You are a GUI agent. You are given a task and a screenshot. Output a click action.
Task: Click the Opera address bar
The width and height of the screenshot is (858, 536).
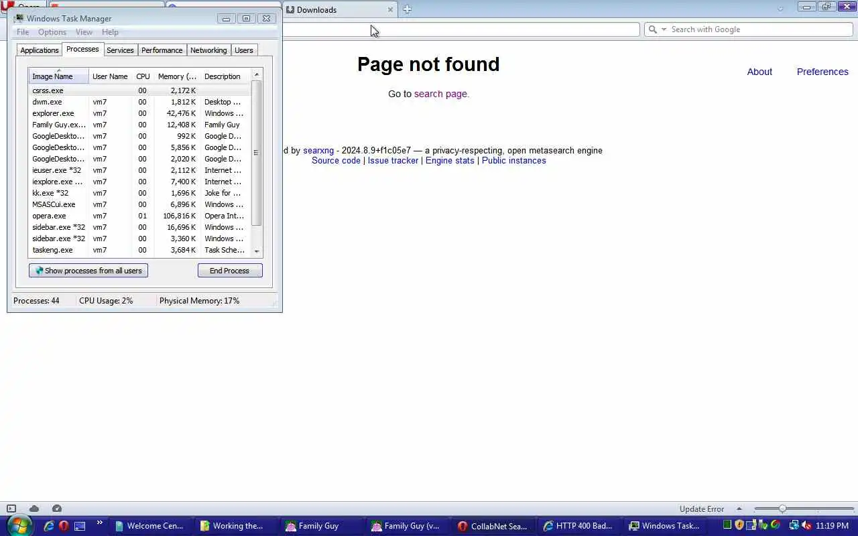pyautogui.click(x=461, y=29)
